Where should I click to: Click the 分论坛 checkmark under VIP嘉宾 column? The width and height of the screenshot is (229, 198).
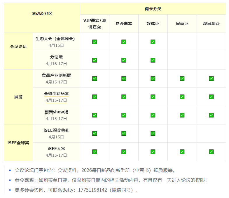coord(95,60)
